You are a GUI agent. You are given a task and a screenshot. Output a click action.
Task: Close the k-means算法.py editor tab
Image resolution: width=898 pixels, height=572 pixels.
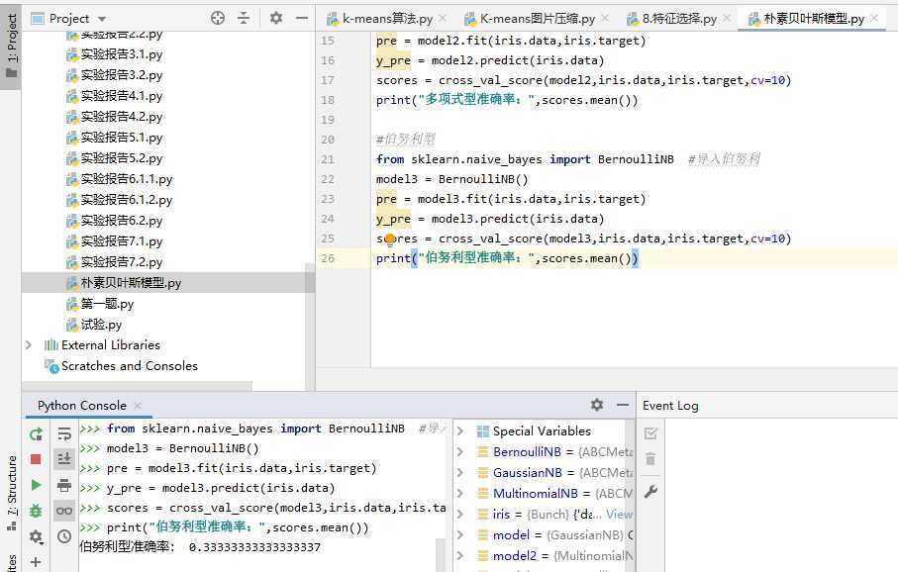coord(443,19)
